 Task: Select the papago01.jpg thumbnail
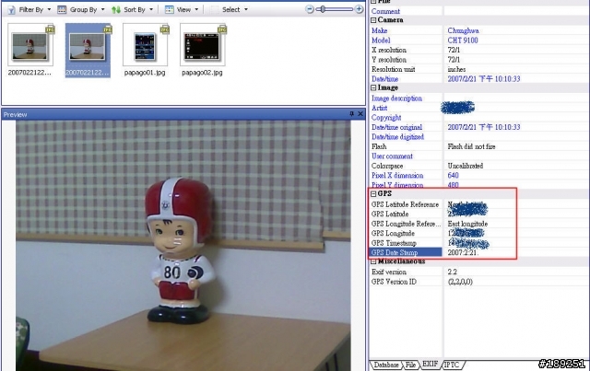pos(146,50)
